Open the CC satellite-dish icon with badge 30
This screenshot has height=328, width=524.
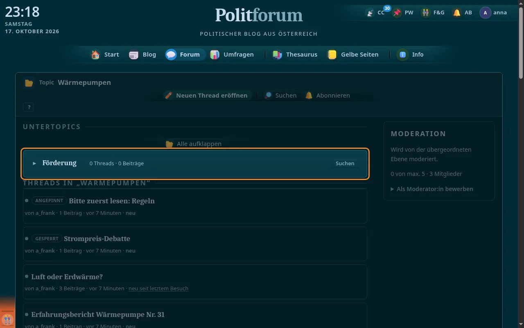370,13
